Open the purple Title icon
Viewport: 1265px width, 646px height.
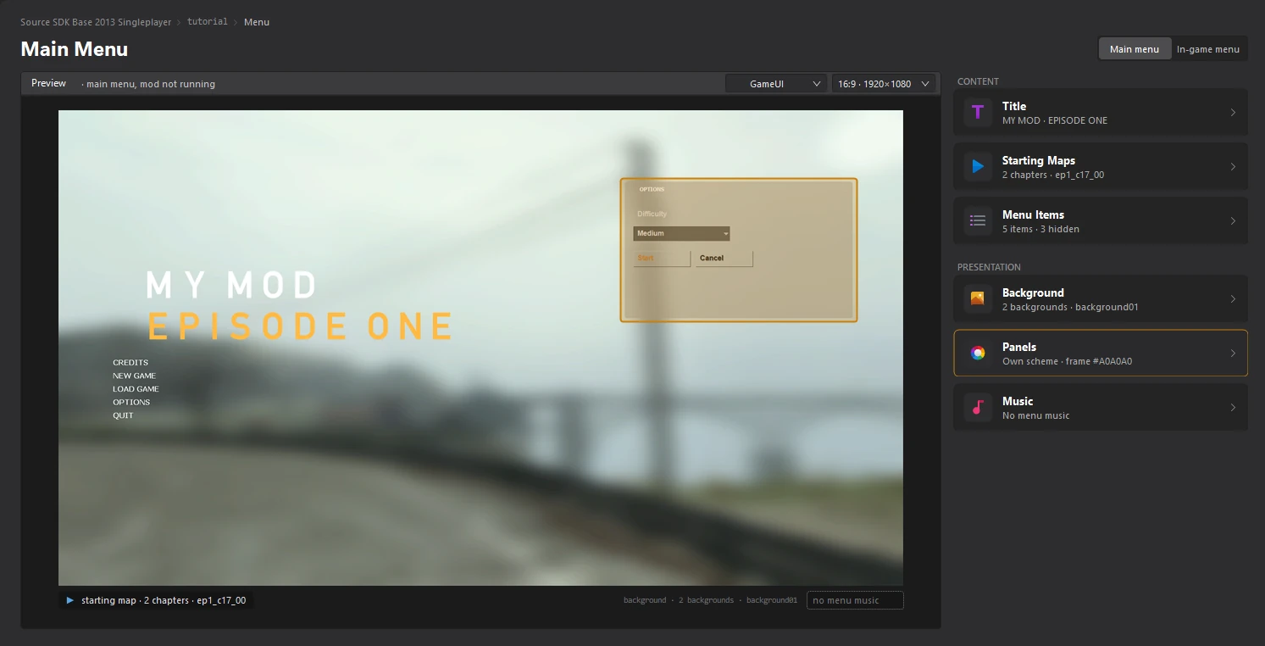pyautogui.click(x=978, y=113)
